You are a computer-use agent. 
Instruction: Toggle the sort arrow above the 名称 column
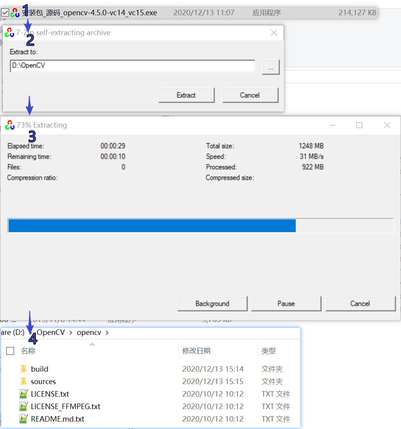92,345
